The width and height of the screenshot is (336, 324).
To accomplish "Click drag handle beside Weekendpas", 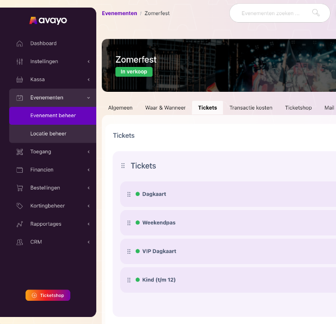I will click(129, 223).
